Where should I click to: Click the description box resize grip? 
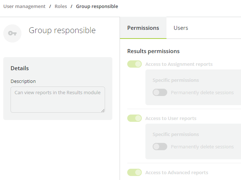point(103,111)
